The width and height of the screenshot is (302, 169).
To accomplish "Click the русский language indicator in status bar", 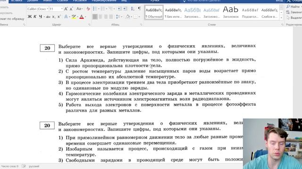I will pyautogui.click(x=34, y=166).
